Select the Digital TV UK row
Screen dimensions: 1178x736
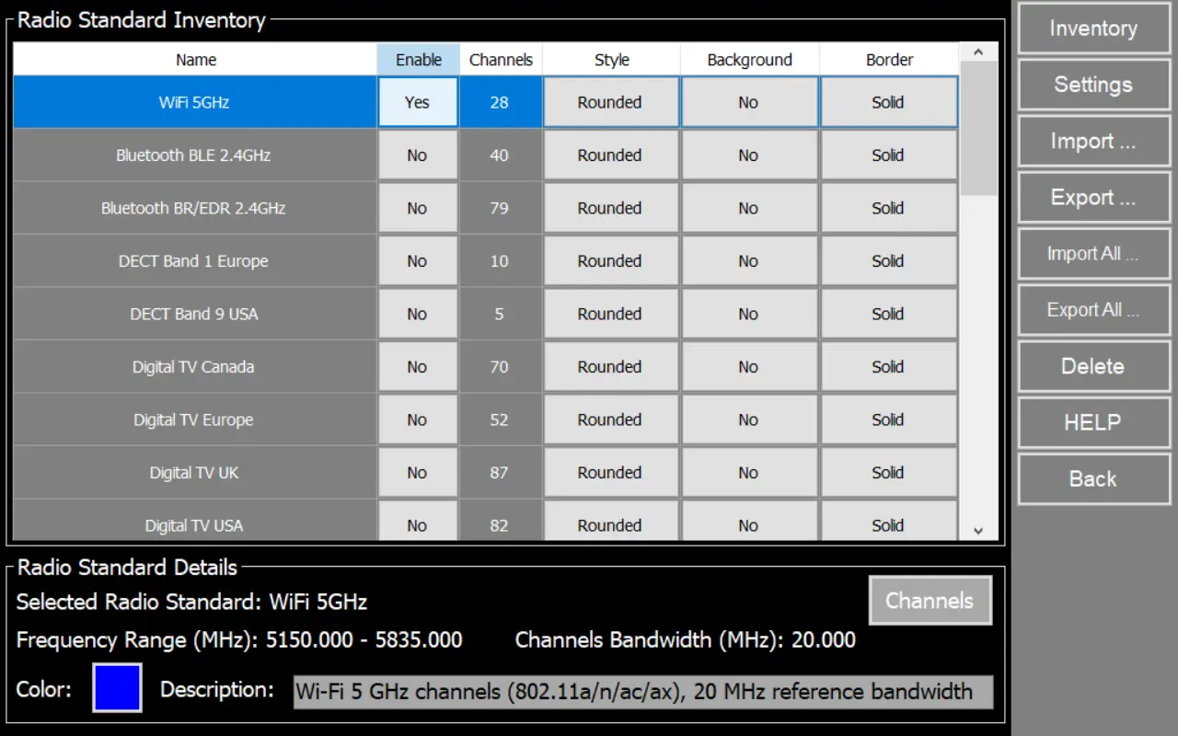tap(194, 473)
